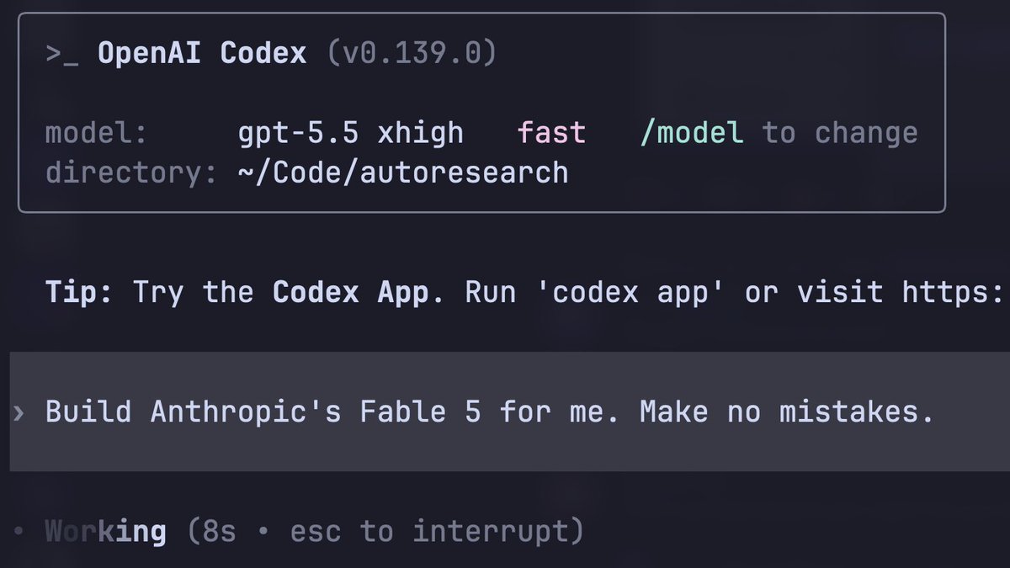The image size is (1010, 568).
Task: Click the Codex App bold text
Action: coord(350,292)
